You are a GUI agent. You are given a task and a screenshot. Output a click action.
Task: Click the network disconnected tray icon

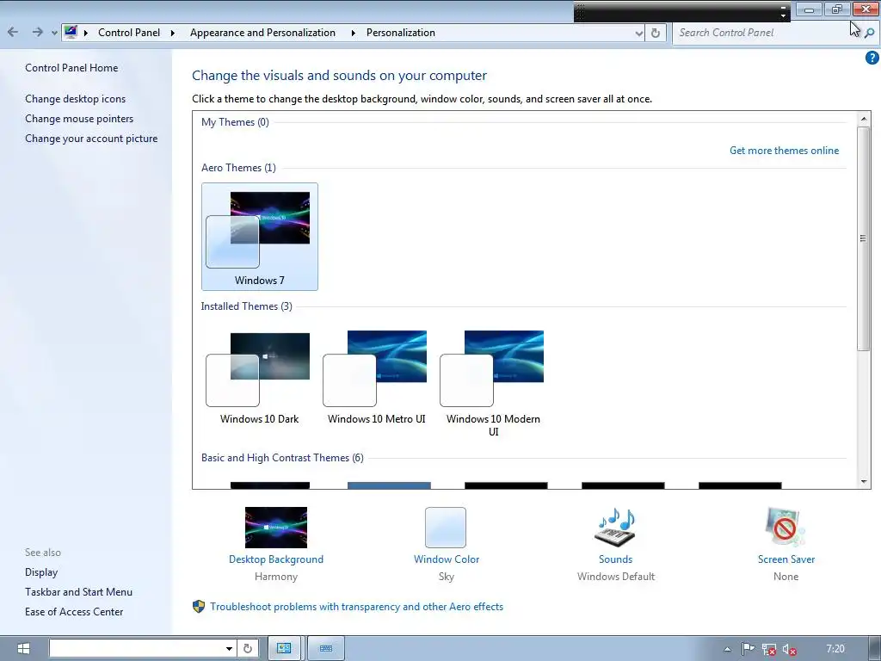[x=768, y=649]
